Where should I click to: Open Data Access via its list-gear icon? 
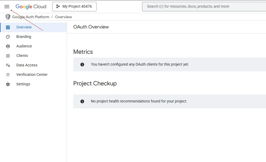(8, 65)
